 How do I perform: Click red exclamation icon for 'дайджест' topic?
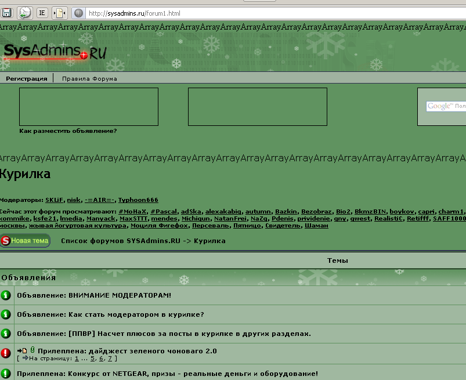click(x=6, y=353)
